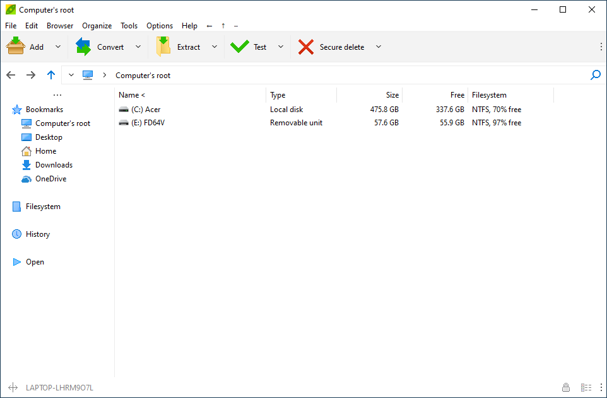Open the address bar history dropdown chevron
The image size is (607, 398).
[x=71, y=75]
